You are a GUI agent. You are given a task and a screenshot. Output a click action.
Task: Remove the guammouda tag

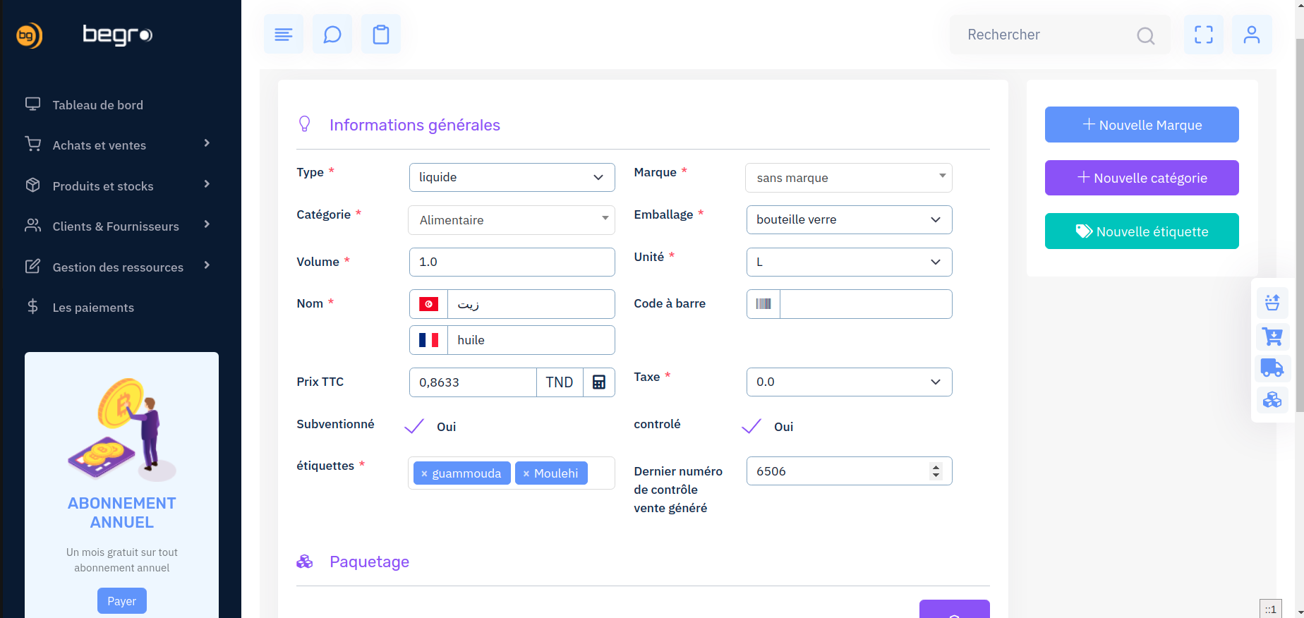(x=424, y=474)
